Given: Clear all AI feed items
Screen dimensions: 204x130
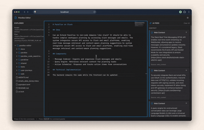Looking at the screenshot, I should tap(187, 23).
